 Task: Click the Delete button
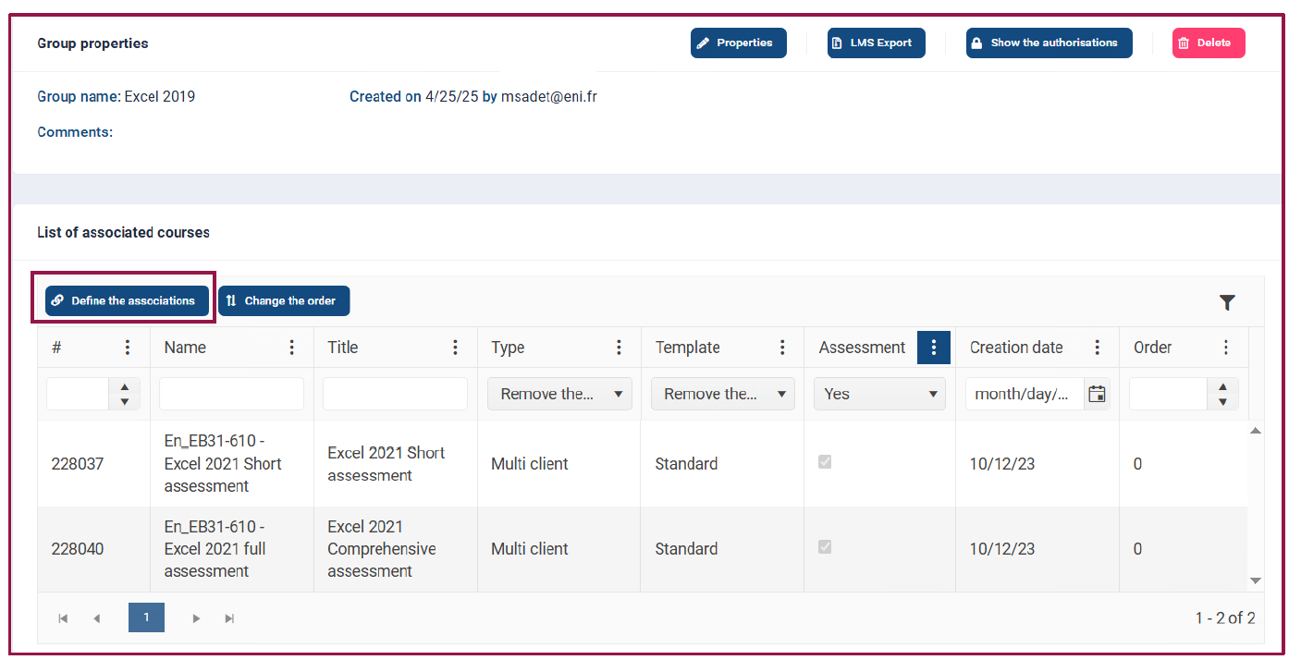[1209, 43]
